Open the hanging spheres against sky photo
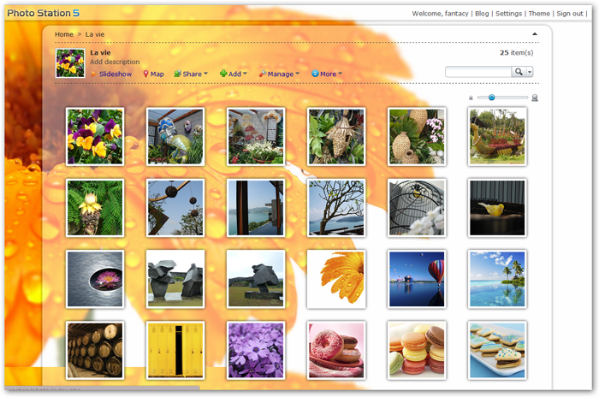 175,208
